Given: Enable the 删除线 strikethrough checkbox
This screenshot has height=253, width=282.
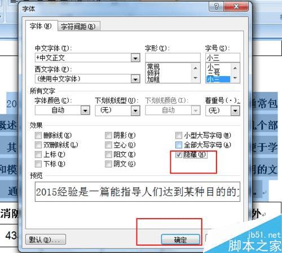Looking at the screenshot, I should click(38, 135).
